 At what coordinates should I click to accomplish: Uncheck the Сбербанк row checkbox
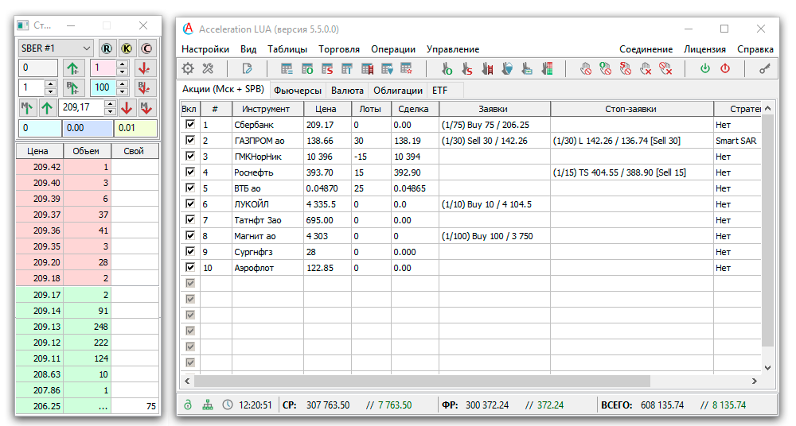[190, 124]
